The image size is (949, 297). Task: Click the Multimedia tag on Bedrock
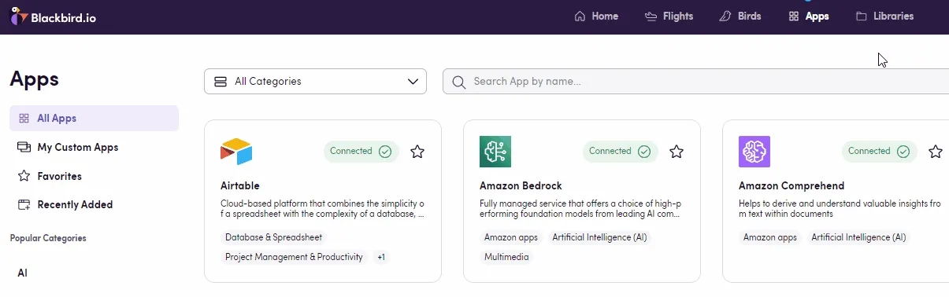[x=507, y=257]
